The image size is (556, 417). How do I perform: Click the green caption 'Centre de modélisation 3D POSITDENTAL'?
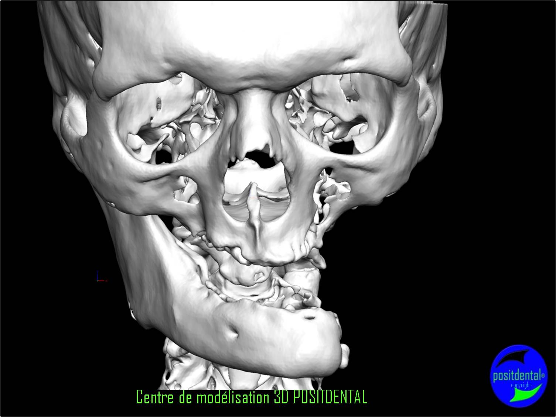pos(252,397)
